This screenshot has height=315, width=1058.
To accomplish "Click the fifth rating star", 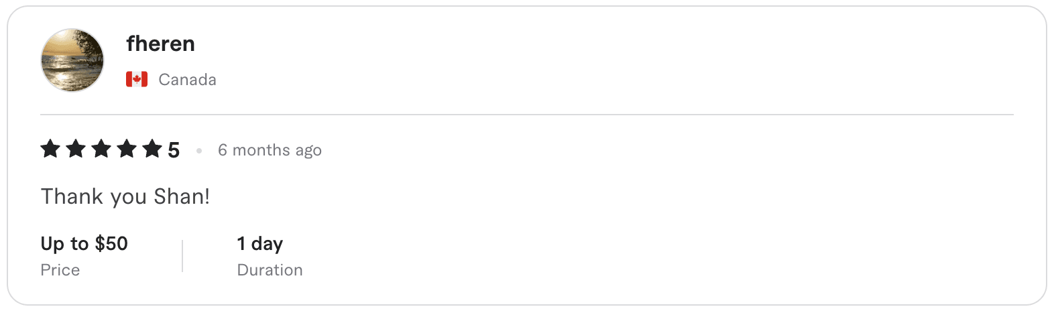I will (152, 149).
